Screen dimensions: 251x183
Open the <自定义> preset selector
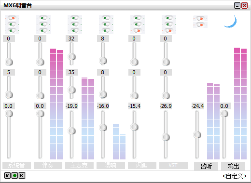tap(235, 176)
